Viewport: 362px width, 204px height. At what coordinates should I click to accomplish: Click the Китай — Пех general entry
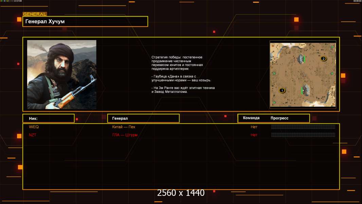124,127
